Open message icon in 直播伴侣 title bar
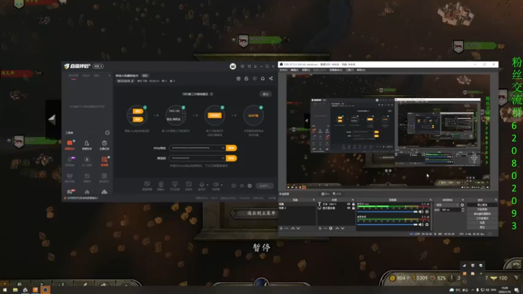The height and width of the screenshot is (294, 523). [243, 67]
